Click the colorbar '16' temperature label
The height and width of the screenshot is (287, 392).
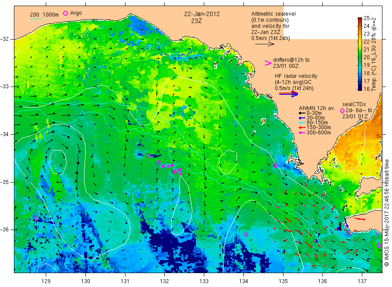(x=366, y=89)
